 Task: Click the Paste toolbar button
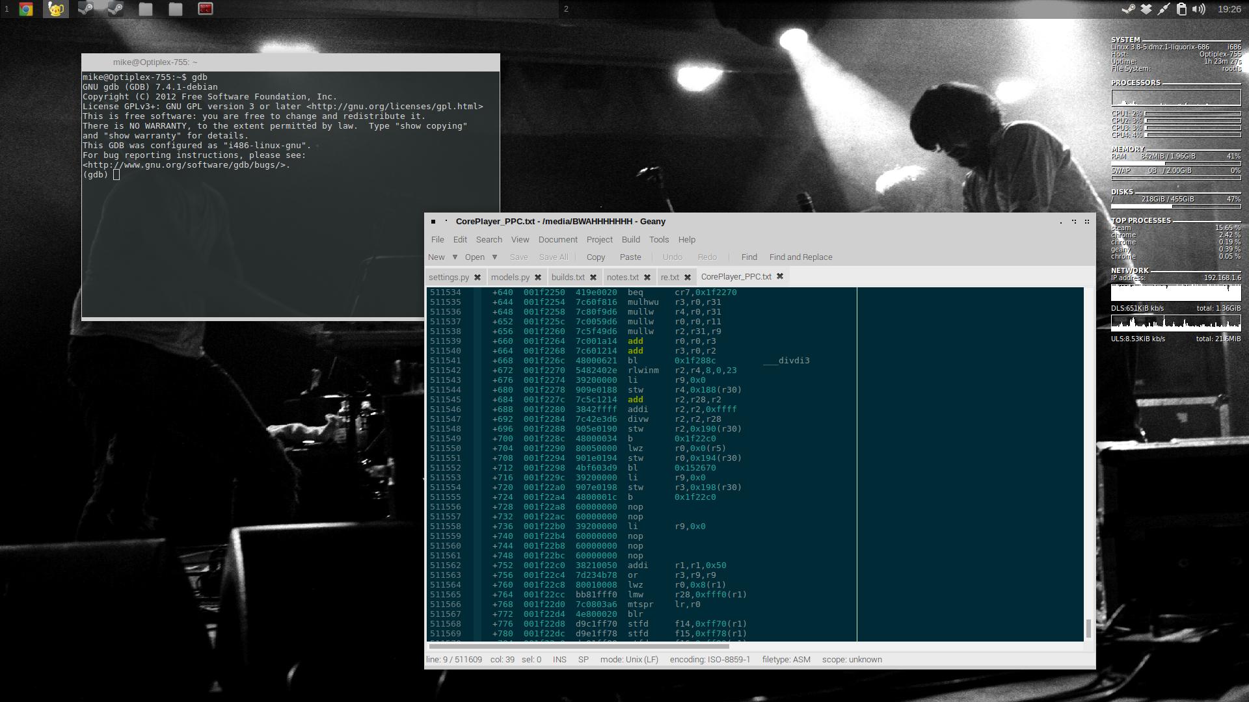point(630,257)
